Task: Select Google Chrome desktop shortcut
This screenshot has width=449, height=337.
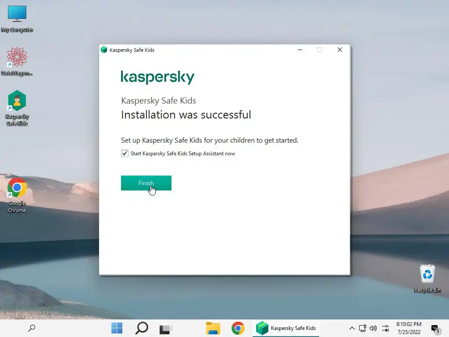Action: [x=17, y=195]
